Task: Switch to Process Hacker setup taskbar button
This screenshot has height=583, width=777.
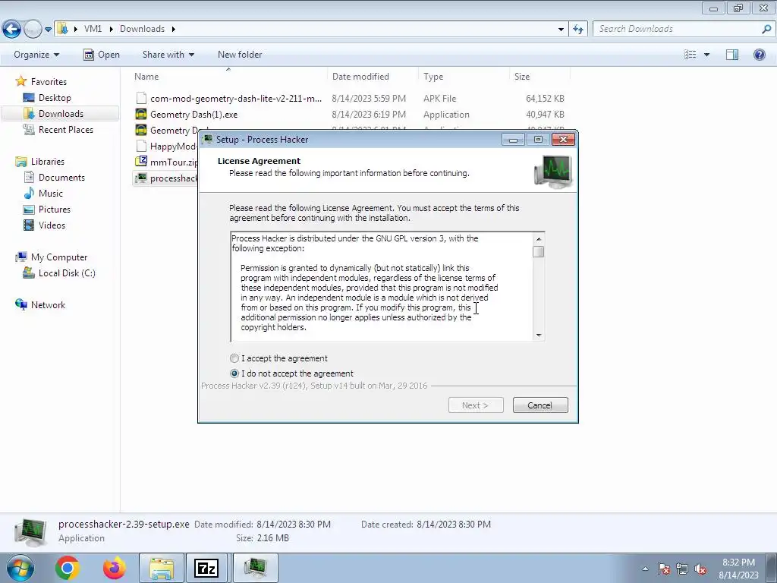Action: click(x=255, y=568)
